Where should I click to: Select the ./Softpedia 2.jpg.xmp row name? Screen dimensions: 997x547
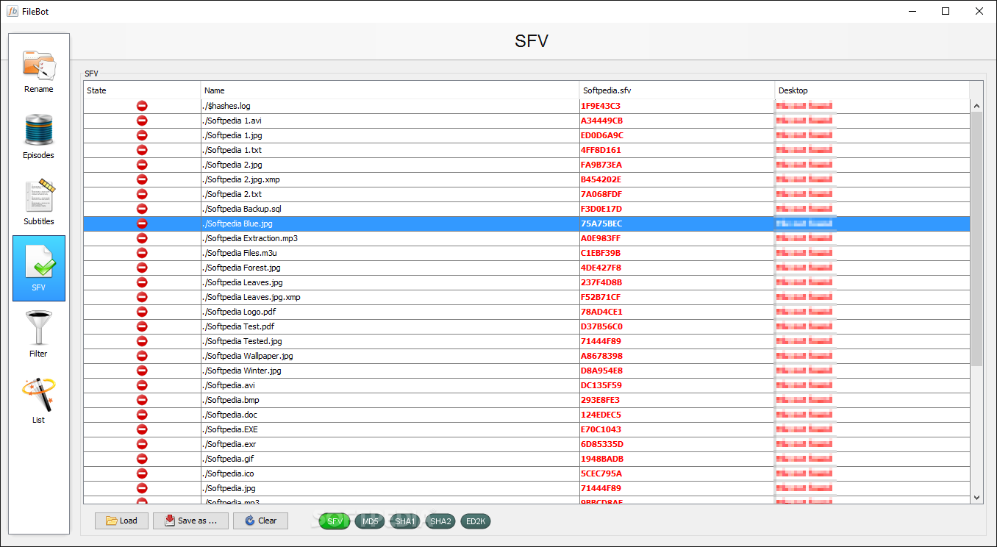(x=240, y=179)
